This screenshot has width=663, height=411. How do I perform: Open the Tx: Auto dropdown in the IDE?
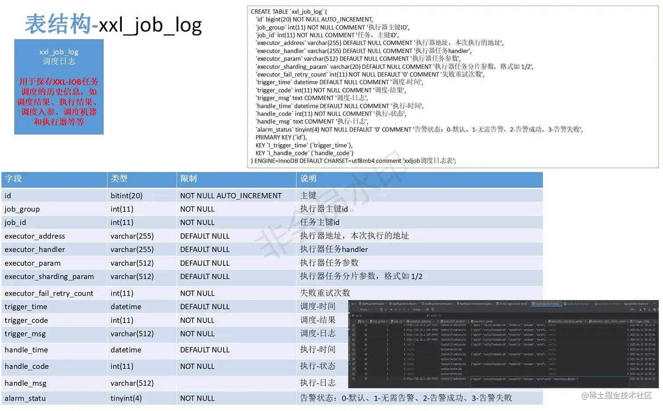click(417, 310)
